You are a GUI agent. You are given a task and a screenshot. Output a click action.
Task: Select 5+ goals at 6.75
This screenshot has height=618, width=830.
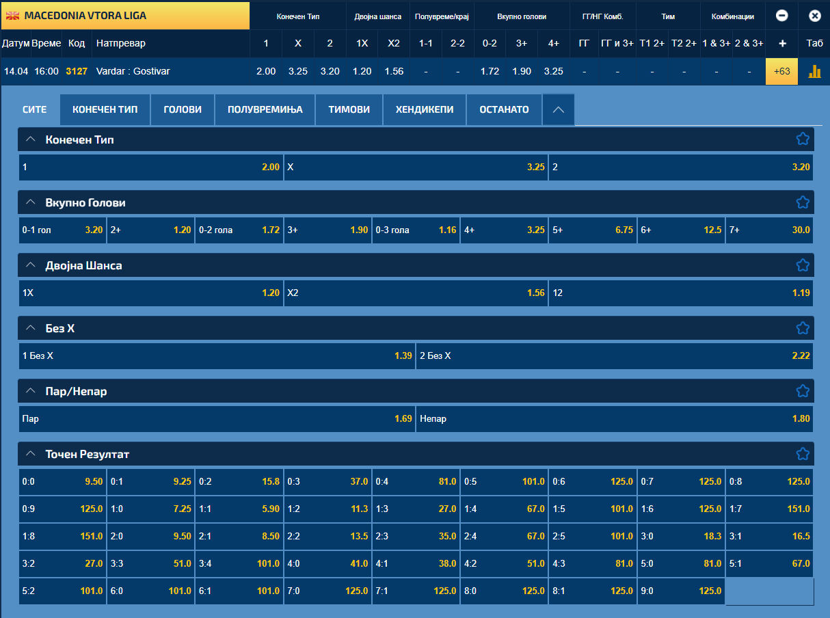pyautogui.click(x=593, y=230)
